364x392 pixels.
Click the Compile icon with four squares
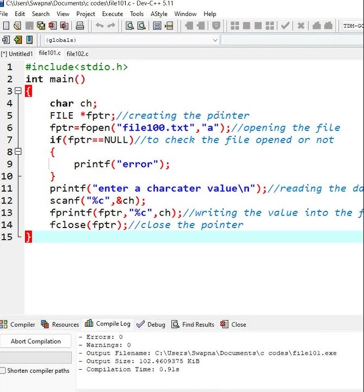click(235, 26)
